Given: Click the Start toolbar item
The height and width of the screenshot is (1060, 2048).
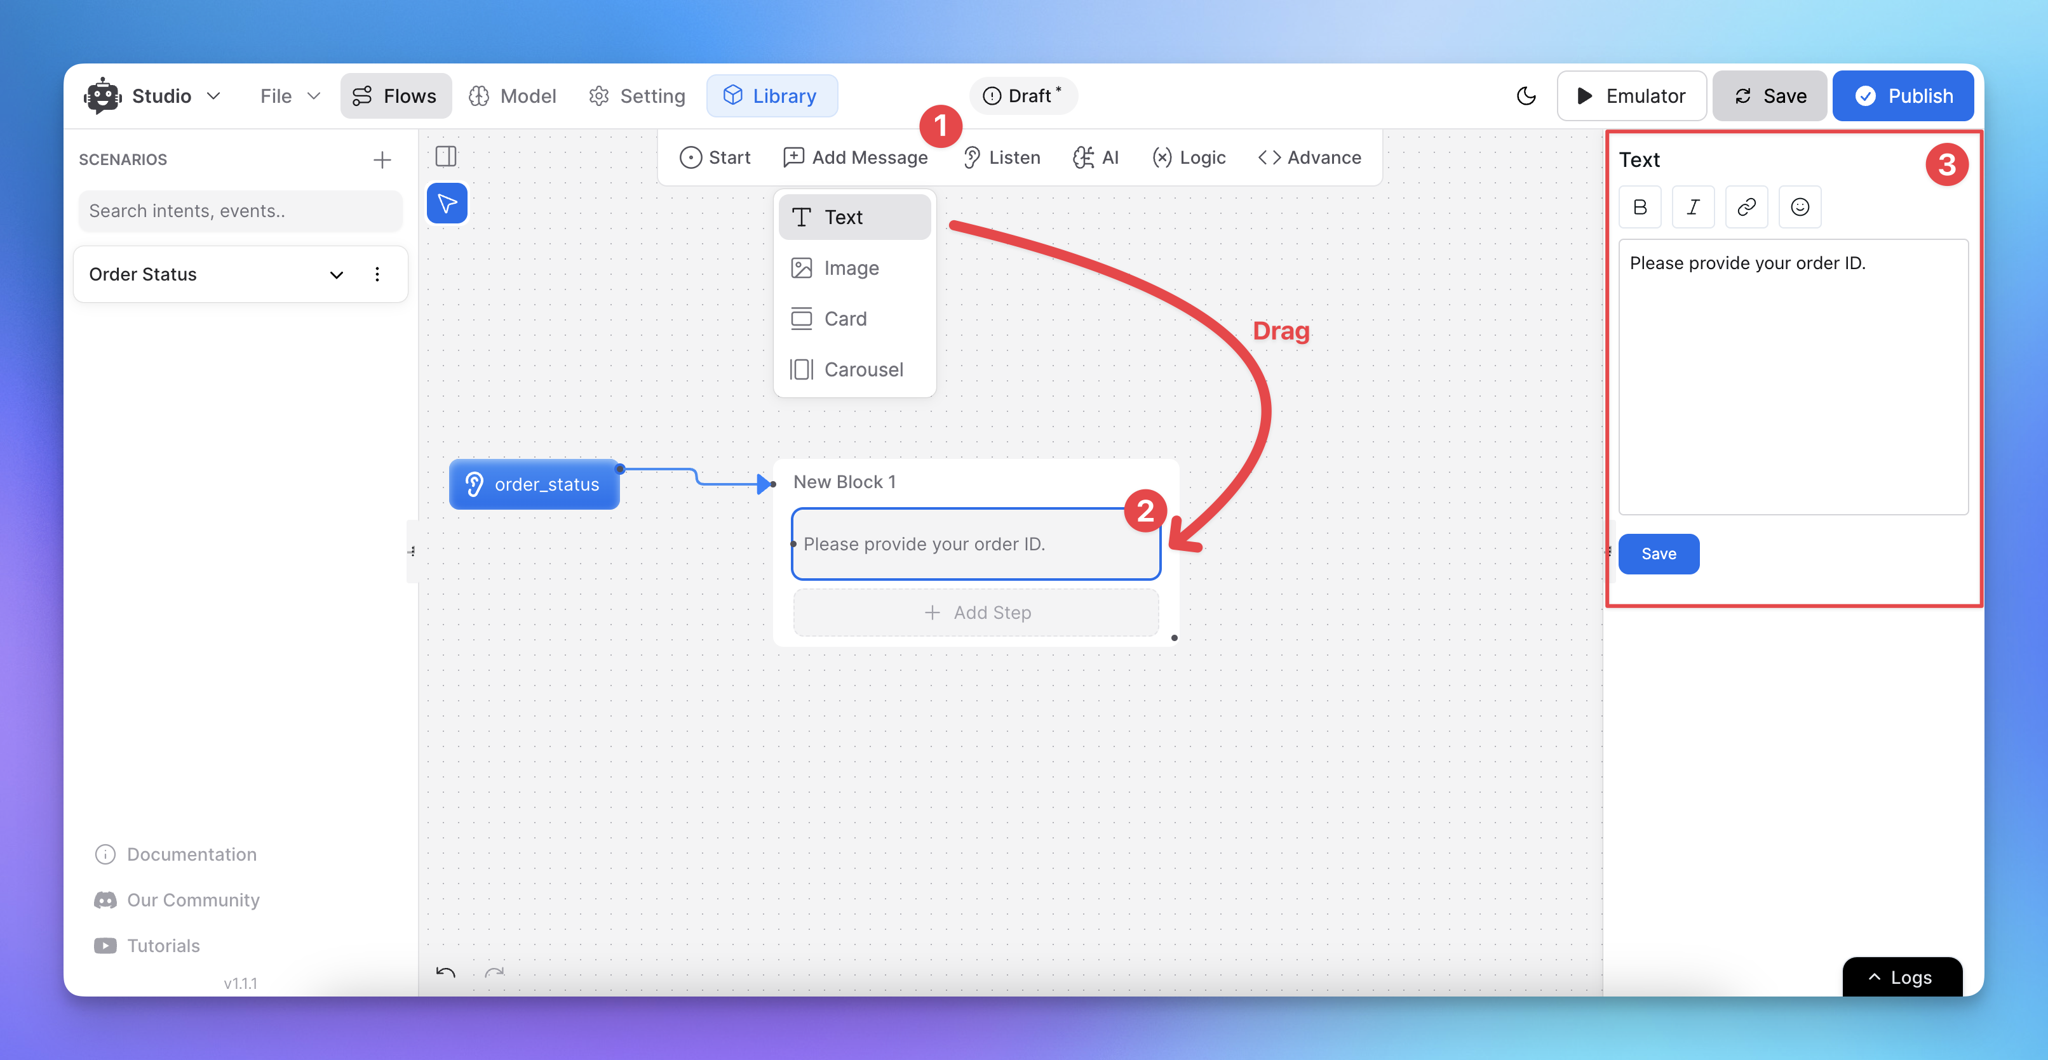Looking at the screenshot, I should point(715,158).
